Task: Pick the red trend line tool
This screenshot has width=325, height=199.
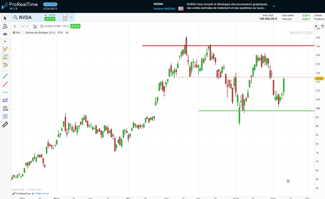Action: coord(5,84)
